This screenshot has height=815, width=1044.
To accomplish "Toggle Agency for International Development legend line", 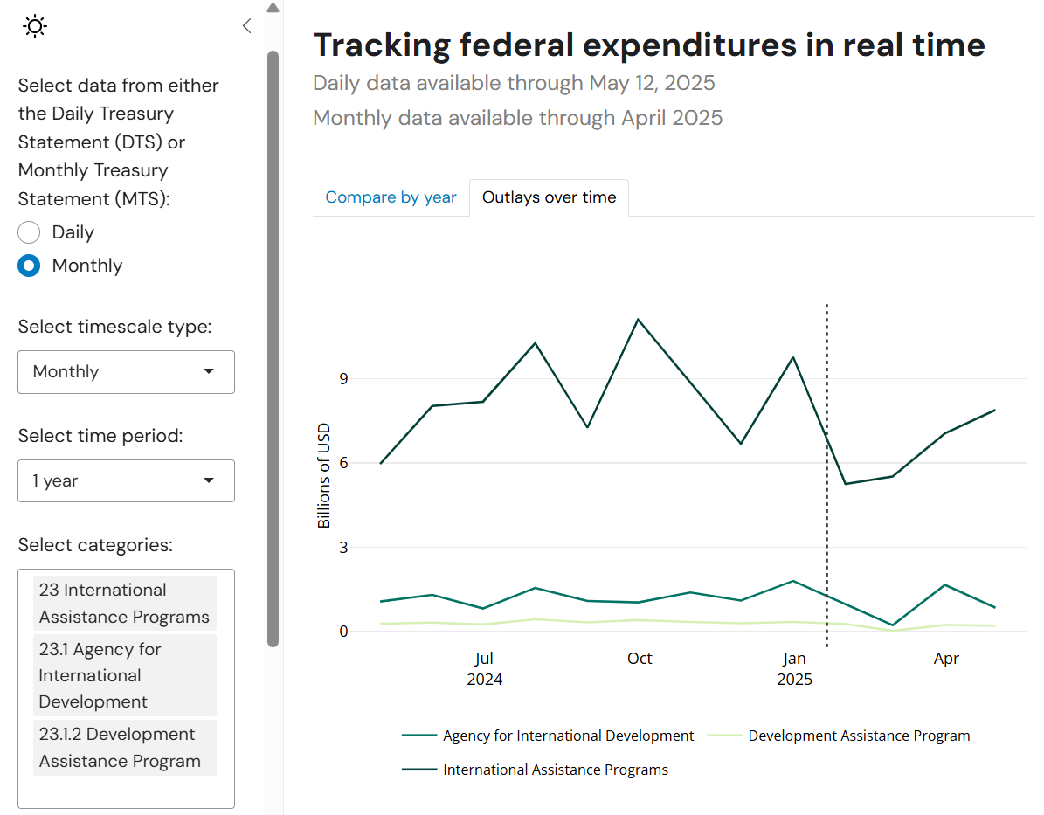I will coord(420,736).
